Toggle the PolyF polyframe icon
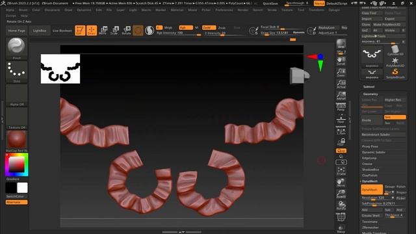 click(x=341, y=217)
